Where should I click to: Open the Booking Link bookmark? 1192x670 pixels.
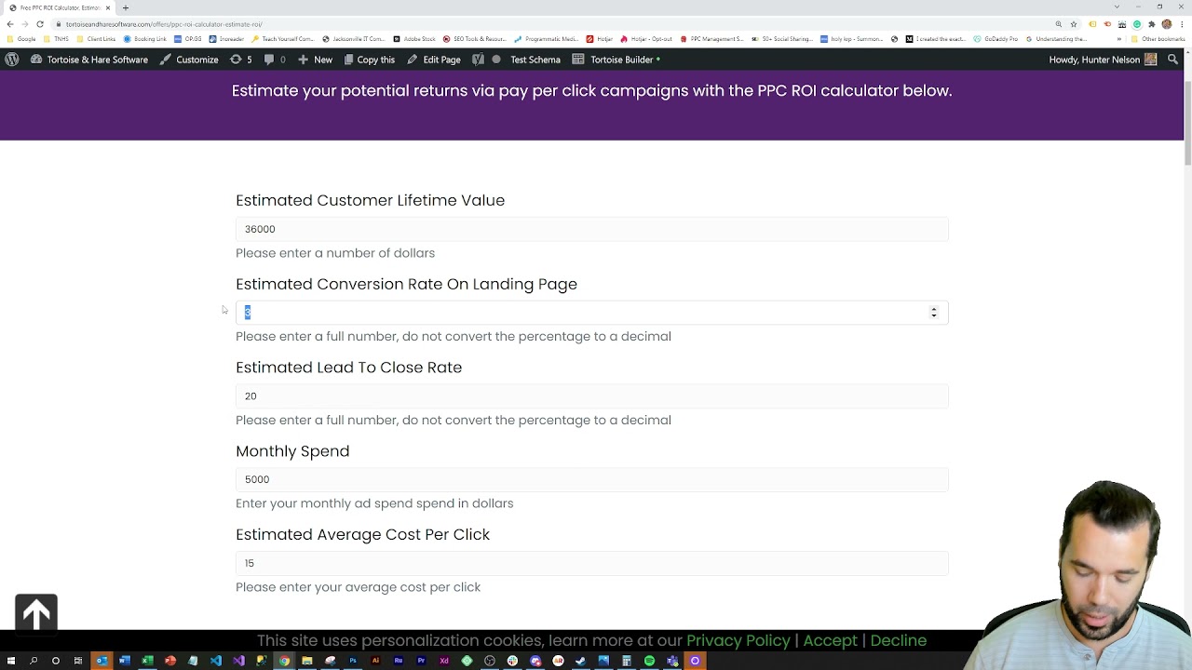click(145, 39)
